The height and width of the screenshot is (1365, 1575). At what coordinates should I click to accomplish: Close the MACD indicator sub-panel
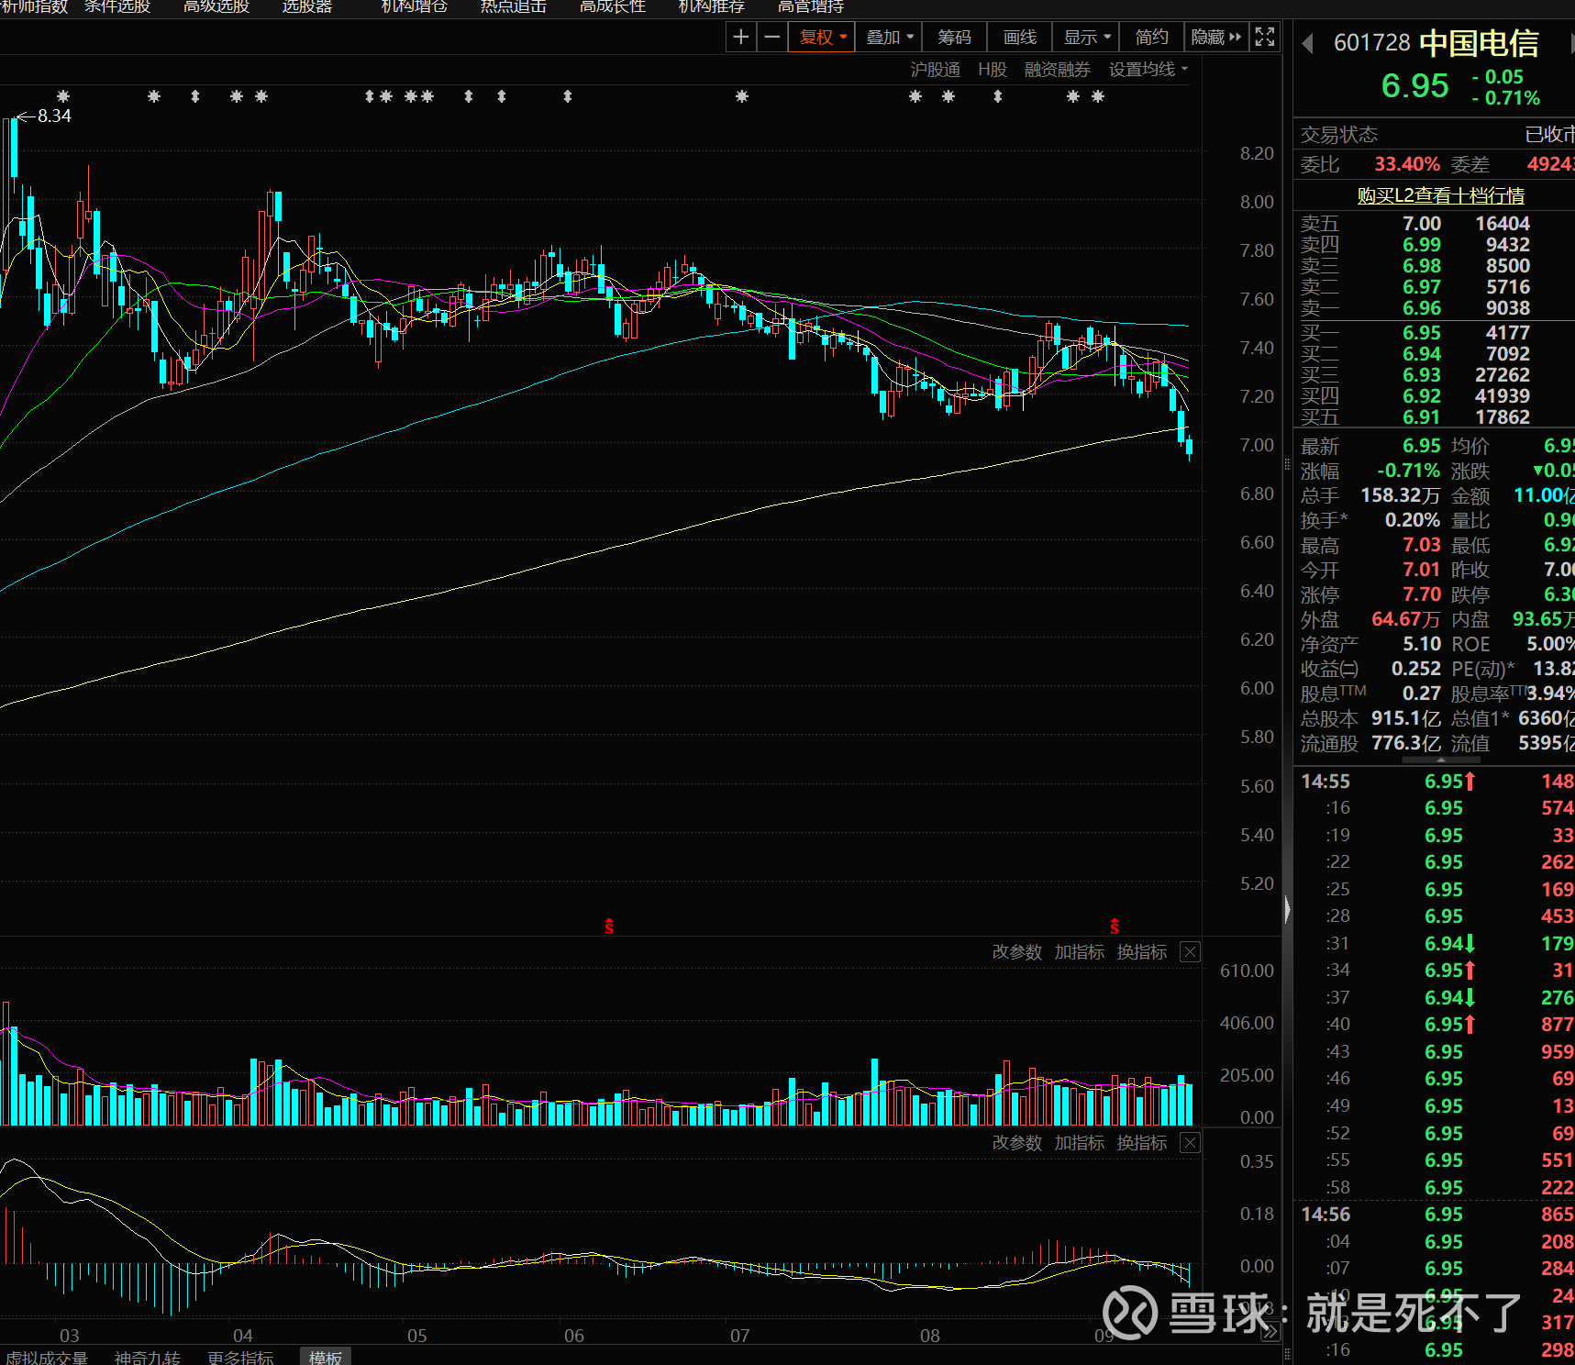pos(1190,1143)
